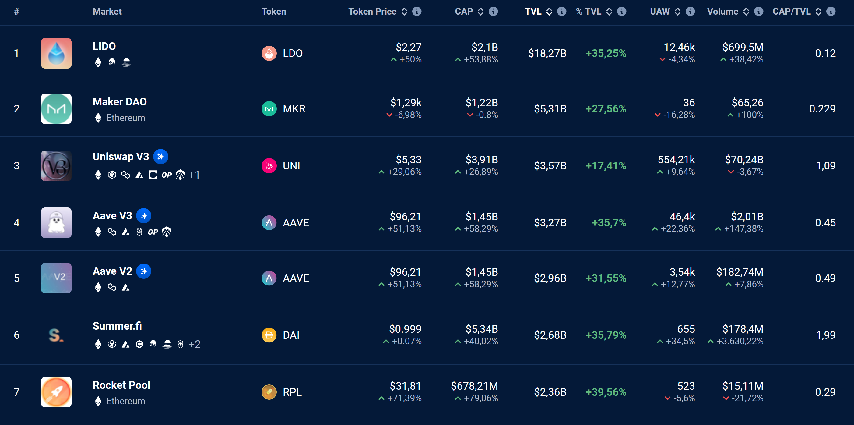The image size is (854, 425).
Task: Select the UNI token icon
Action: click(269, 165)
